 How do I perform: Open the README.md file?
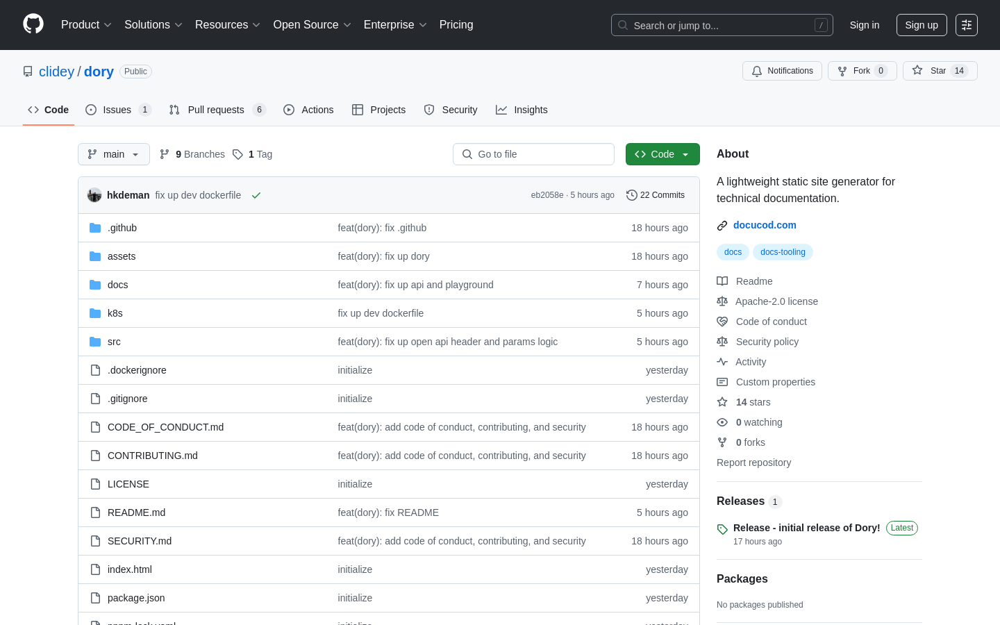coord(136,512)
